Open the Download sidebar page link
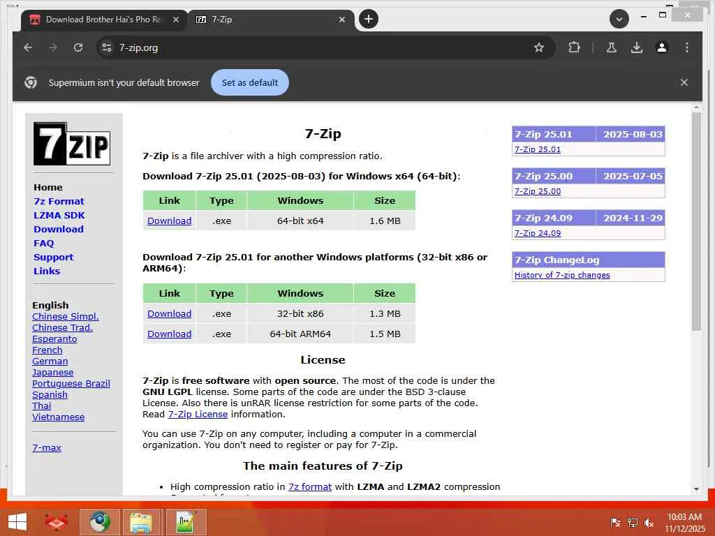Image resolution: width=715 pixels, height=536 pixels. (x=59, y=229)
